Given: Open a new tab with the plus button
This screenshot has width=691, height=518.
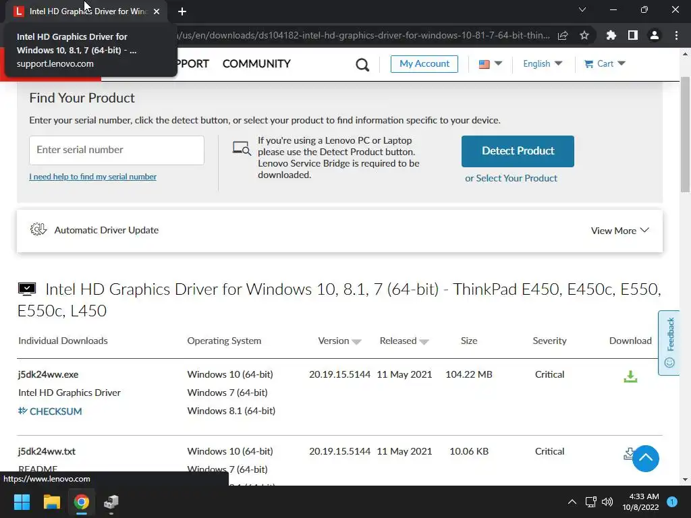Looking at the screenshot, I should tap(182, 12).
